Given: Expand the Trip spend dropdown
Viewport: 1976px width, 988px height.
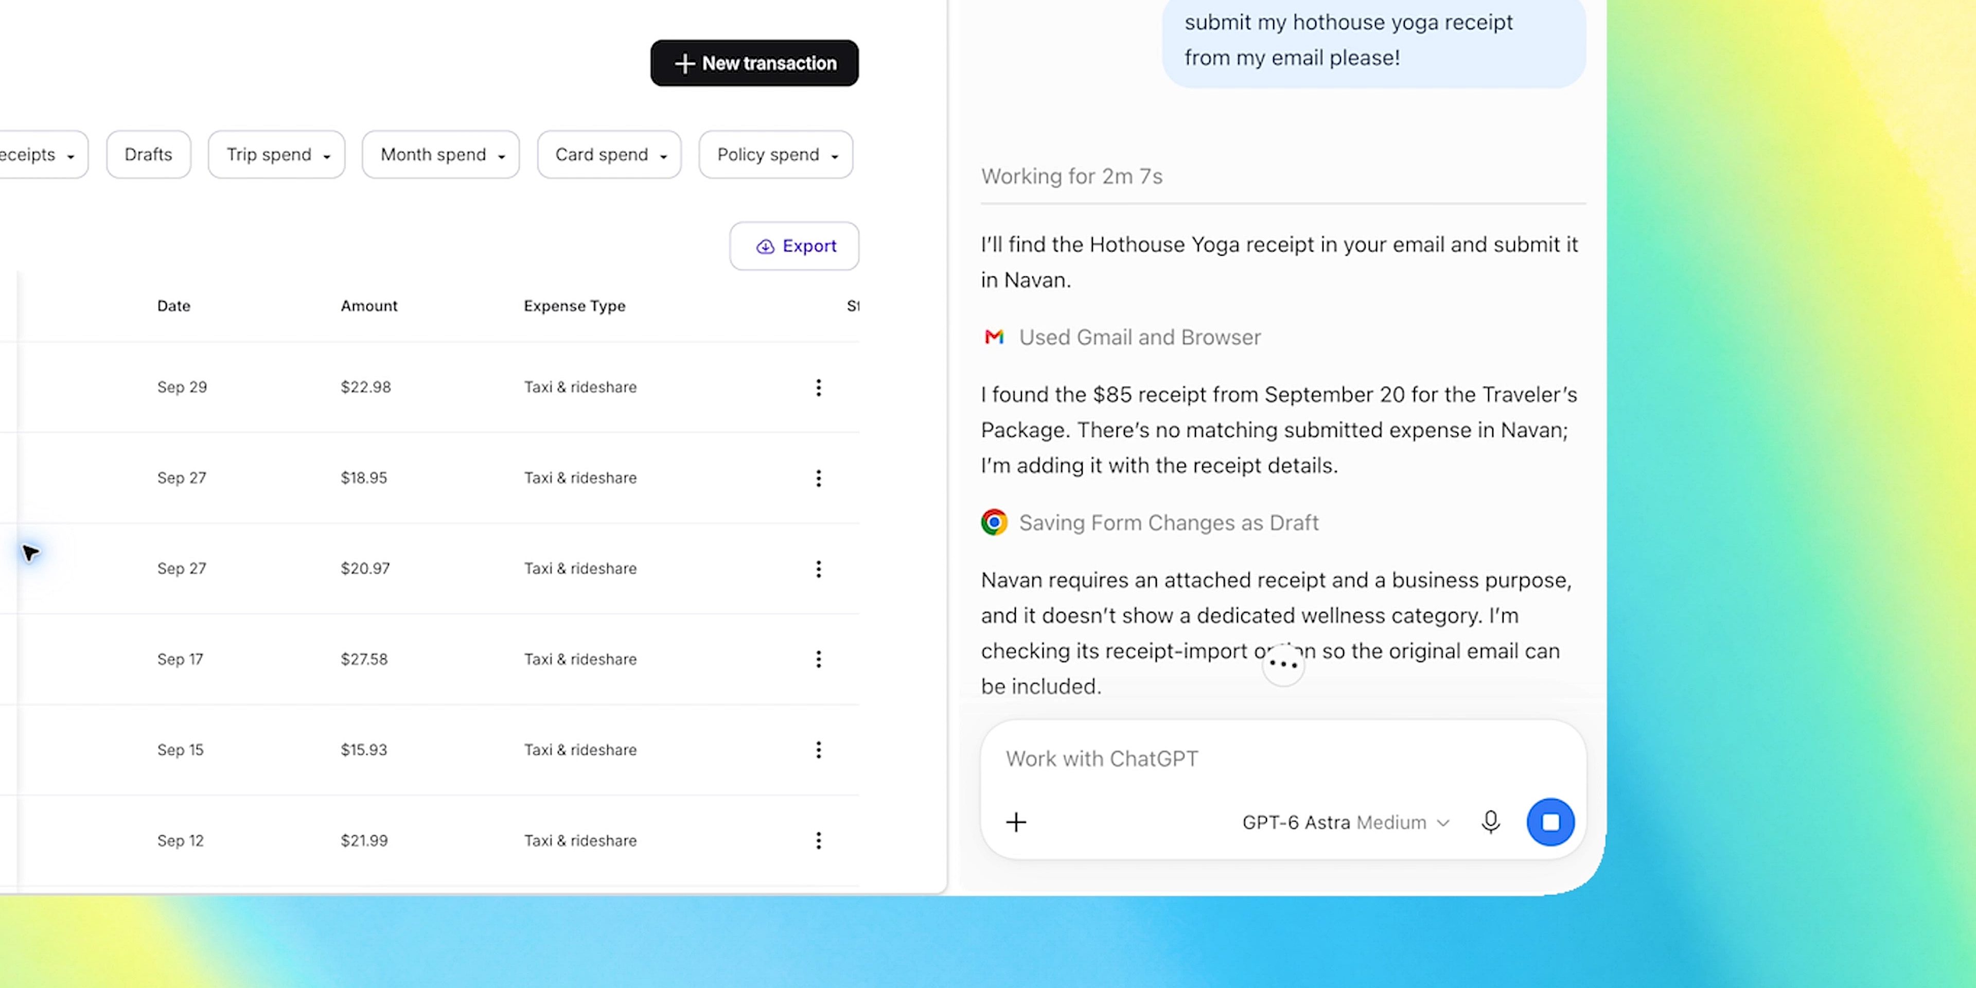Looking at the screenshot, I should pyautogui.click(x=276, y=154).
